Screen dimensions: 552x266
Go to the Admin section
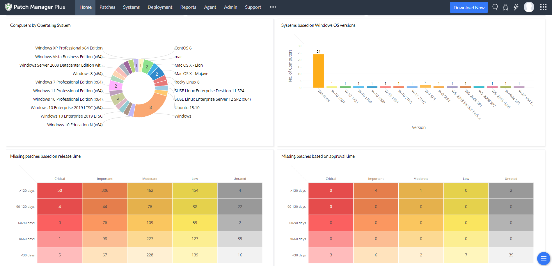pos(230,7)
